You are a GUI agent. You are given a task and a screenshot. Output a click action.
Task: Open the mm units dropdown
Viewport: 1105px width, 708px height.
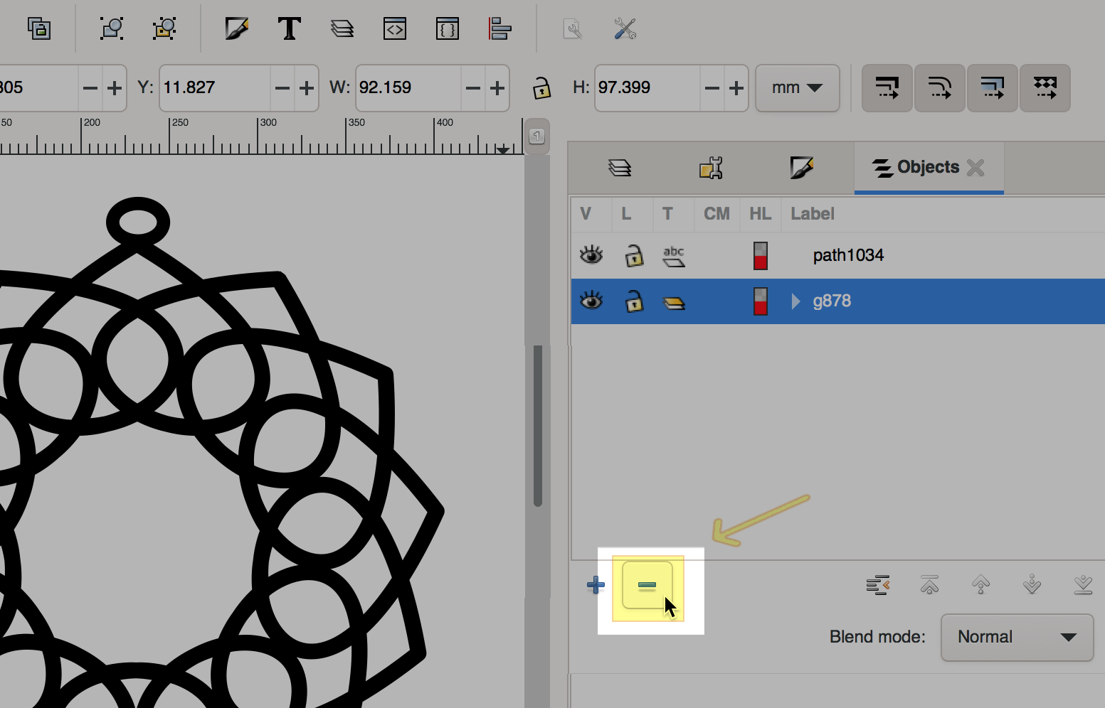pyautogui.click(x=797, y=88)
